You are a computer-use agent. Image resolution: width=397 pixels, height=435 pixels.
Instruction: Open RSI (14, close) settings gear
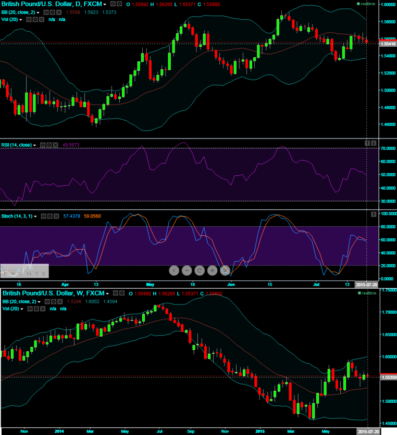(x=49, y=145)
